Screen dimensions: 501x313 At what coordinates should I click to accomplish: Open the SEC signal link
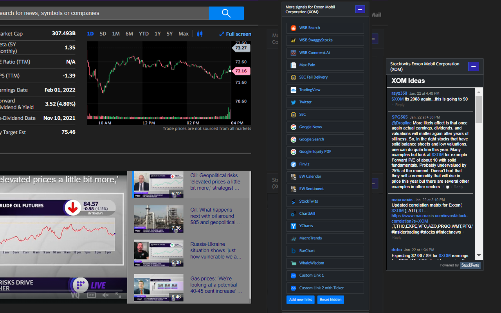click(x=325, y=115)
